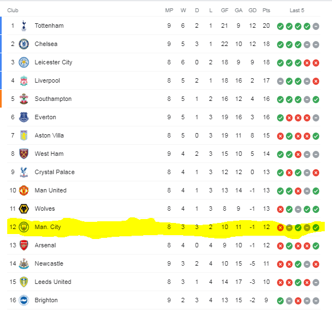Open the Everton team link
Viewport: 332px width, 310px height.
pos(46,117)
